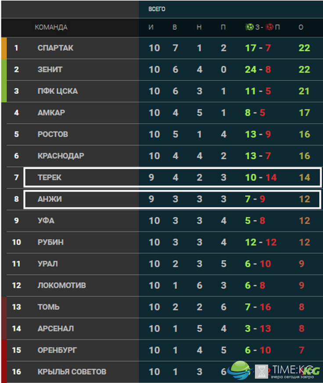Click the red goals-conceded ball icon
323x383 pixels.
point(269,27)
